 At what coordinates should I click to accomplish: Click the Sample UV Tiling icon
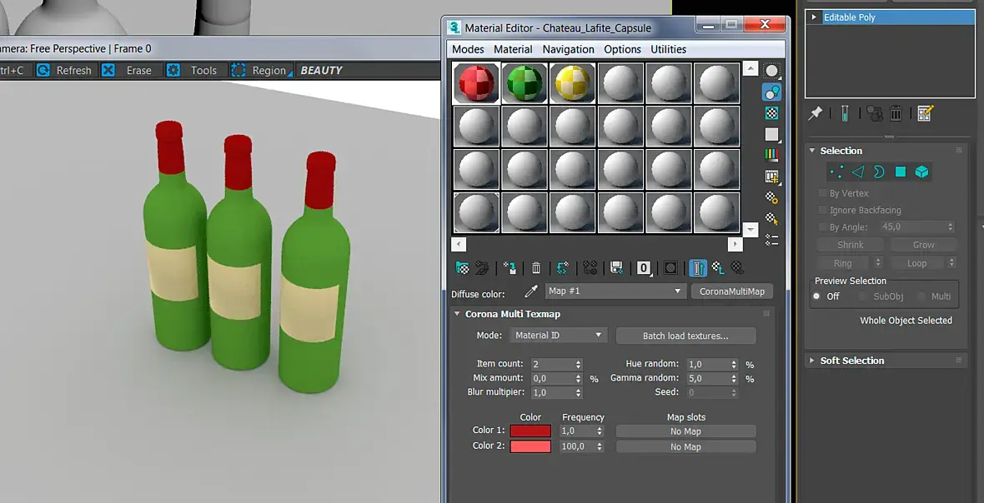(771, 134)
